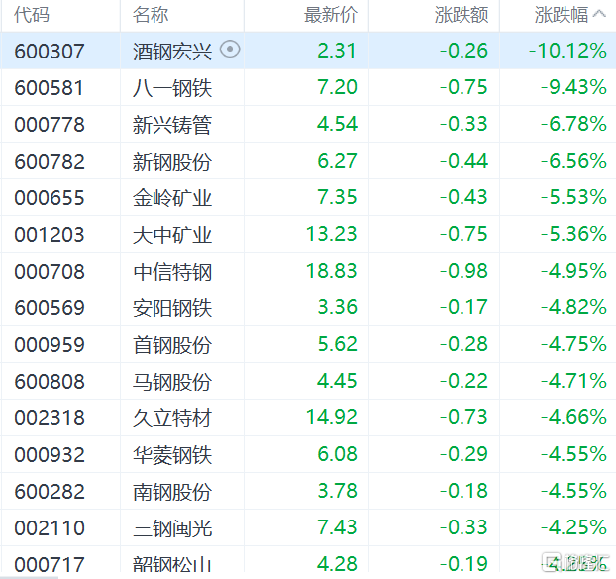
Task: Select stock code 600808
Action: pos(50,382)
